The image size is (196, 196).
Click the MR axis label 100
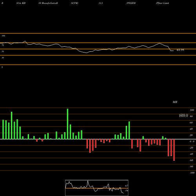point(192,110)
